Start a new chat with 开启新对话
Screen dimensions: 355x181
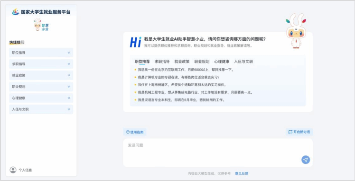[299, 132]
